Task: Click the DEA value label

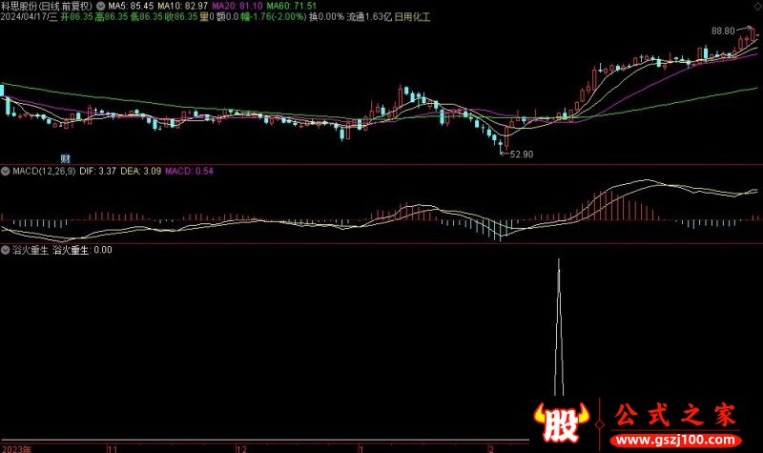Action: pos(141,172)
